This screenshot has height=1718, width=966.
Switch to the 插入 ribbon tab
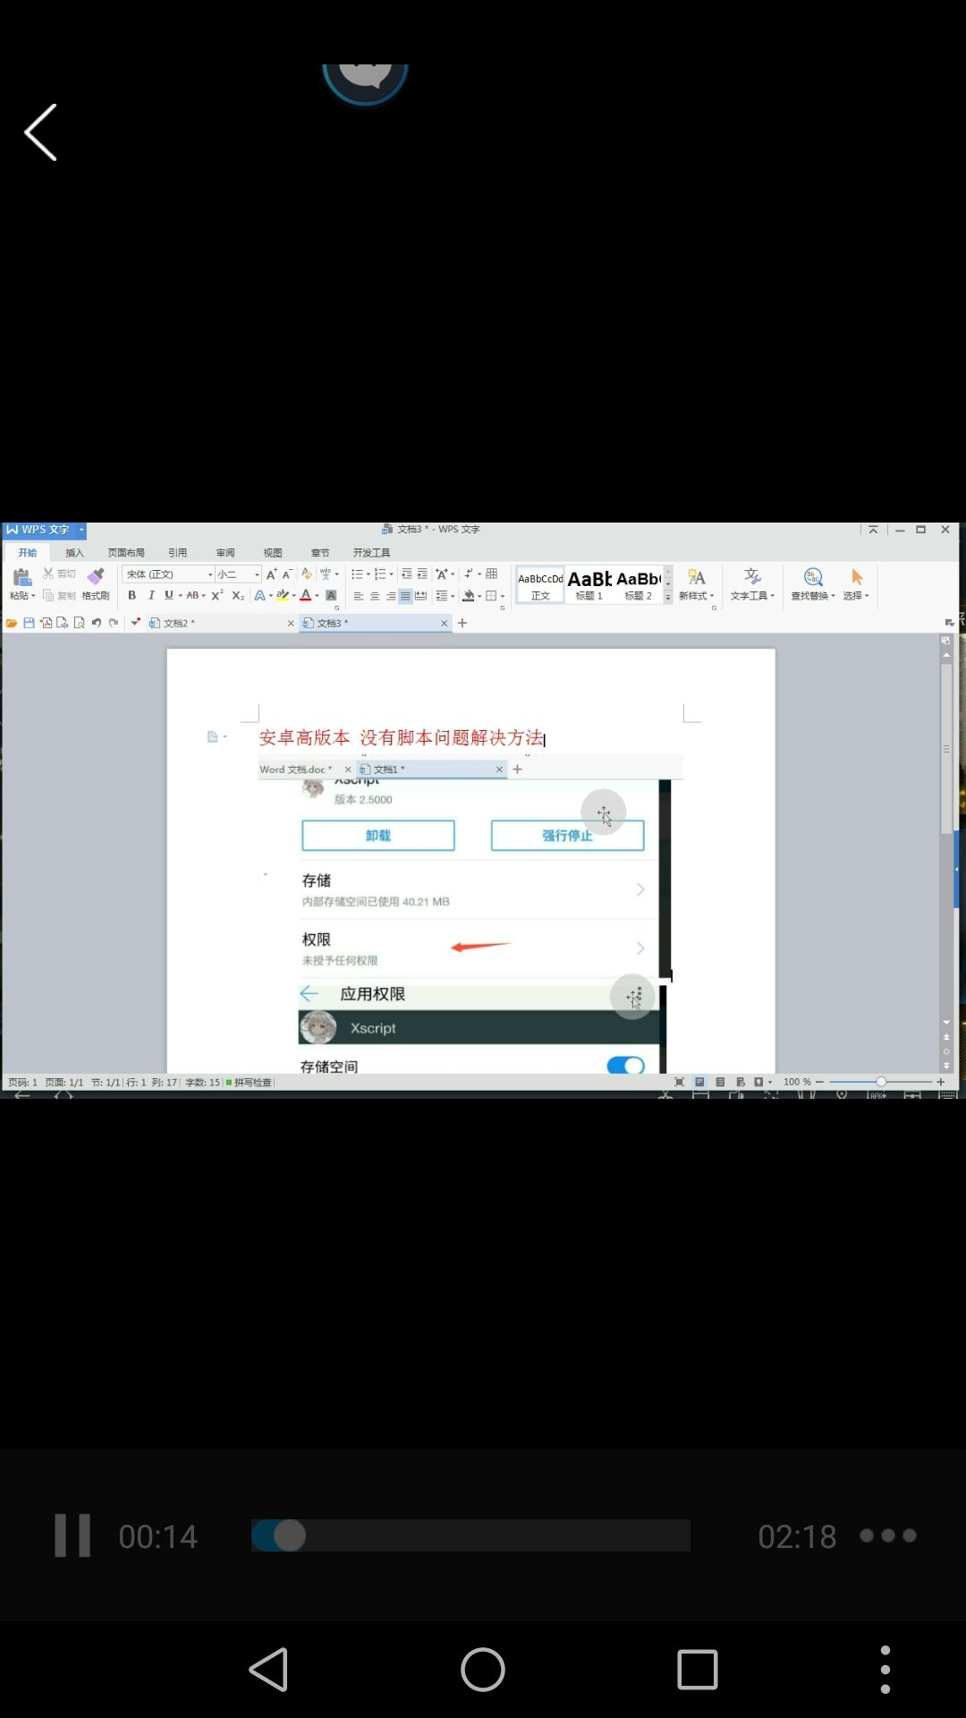[x=74, y=553]
